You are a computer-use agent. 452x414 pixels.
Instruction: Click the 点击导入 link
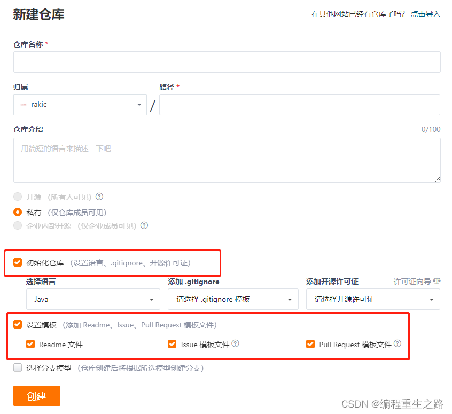click(x=425, y=14)
